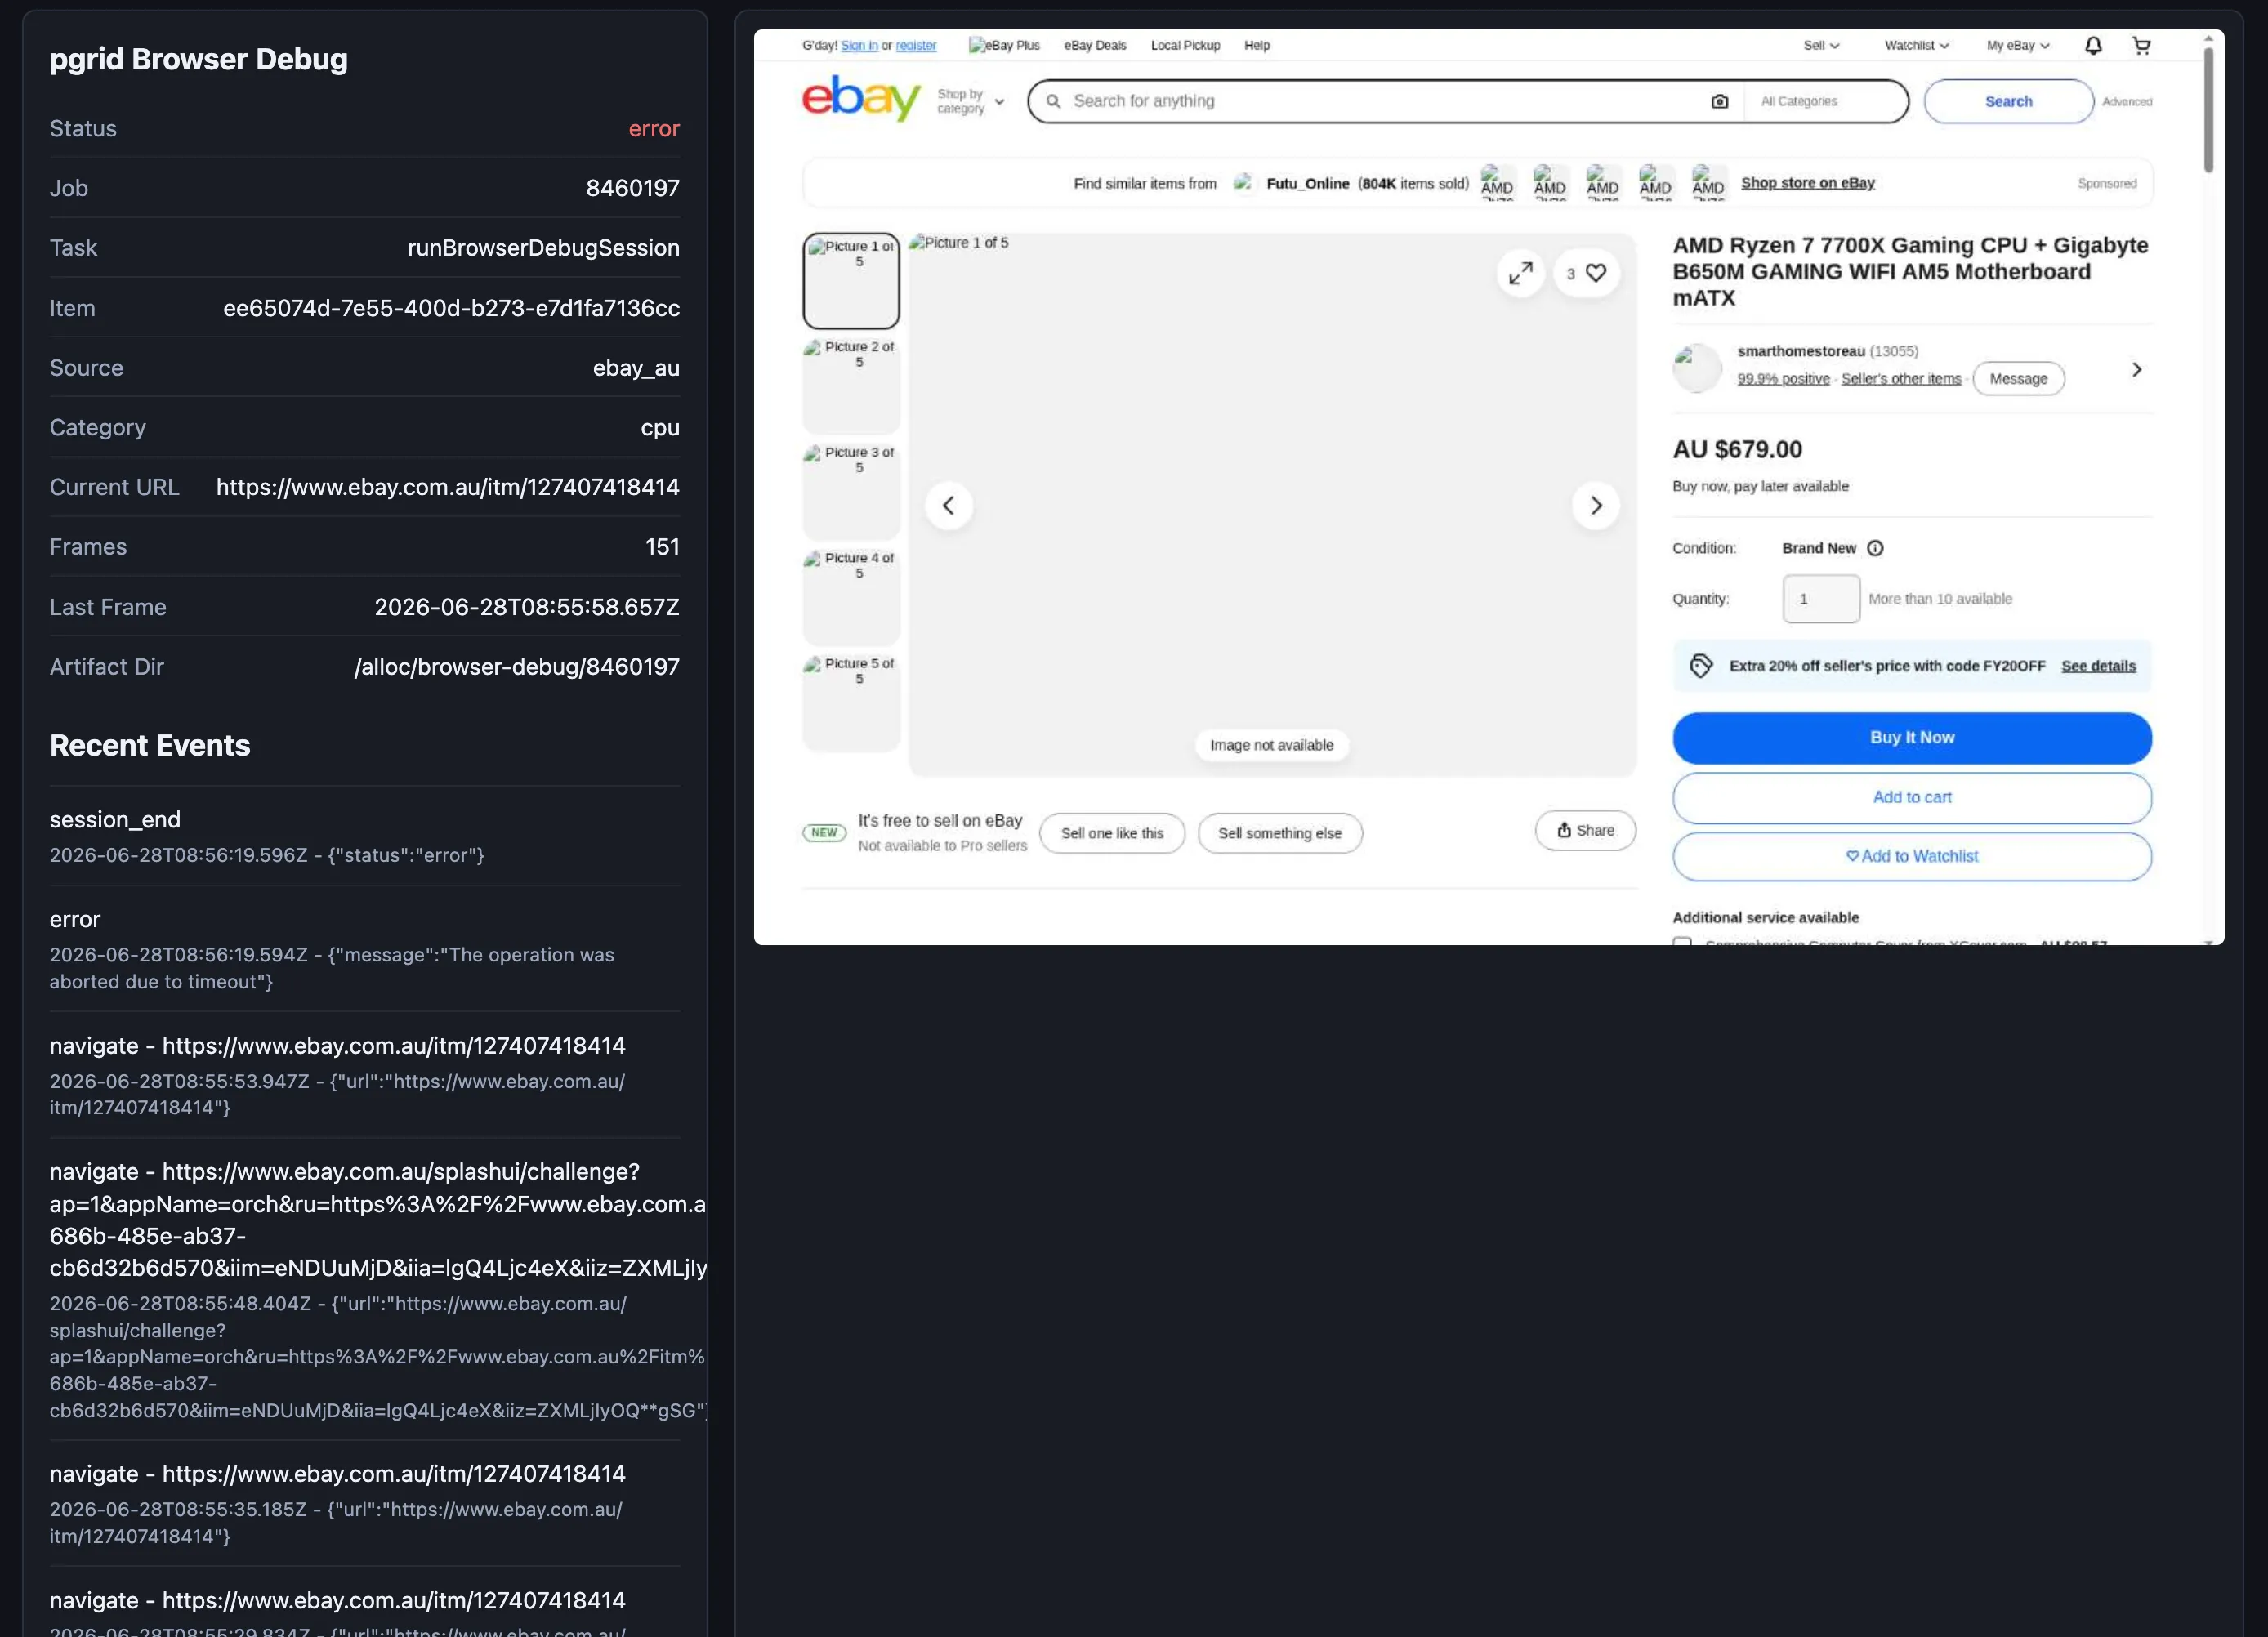Select thumbnail Picture 1 of 5
The width and height of the screenshot is (2268, 1637).
(851, 281)
